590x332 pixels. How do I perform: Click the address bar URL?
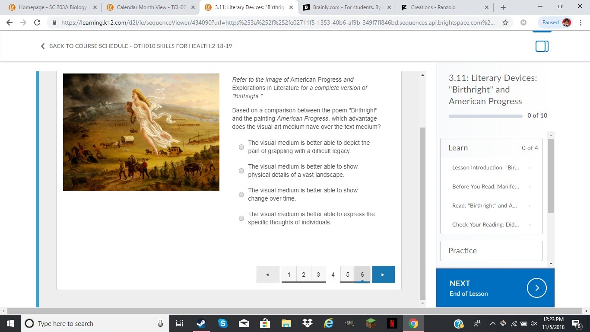tap(278, 22)
